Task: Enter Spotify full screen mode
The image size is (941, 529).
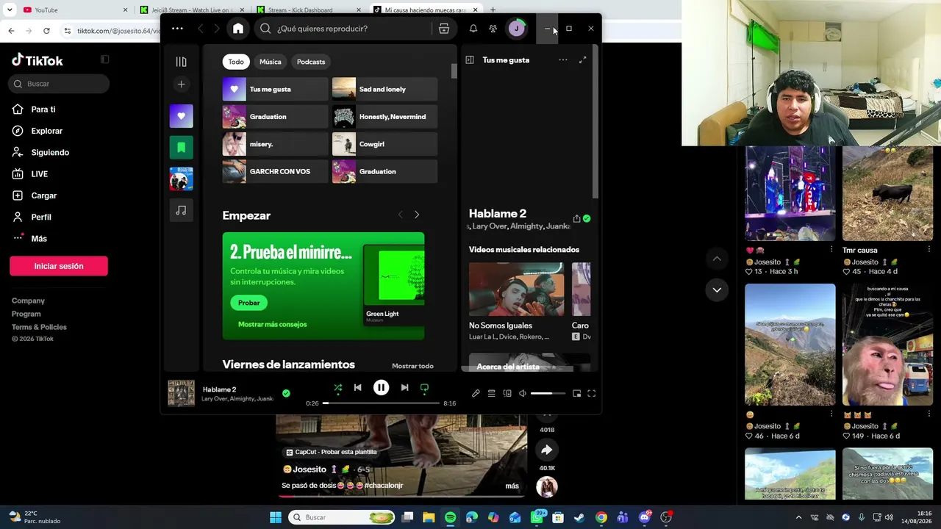Action: (591, 394)
